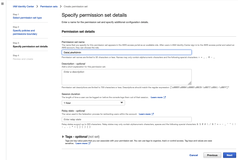Go to IAM Identity Center breadcrumb
The image size is (238, 160).
point(24,6)
